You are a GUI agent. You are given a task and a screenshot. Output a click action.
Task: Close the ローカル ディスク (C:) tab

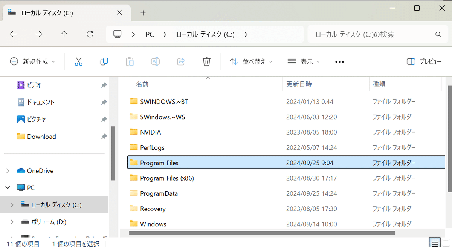click(119, 12)
